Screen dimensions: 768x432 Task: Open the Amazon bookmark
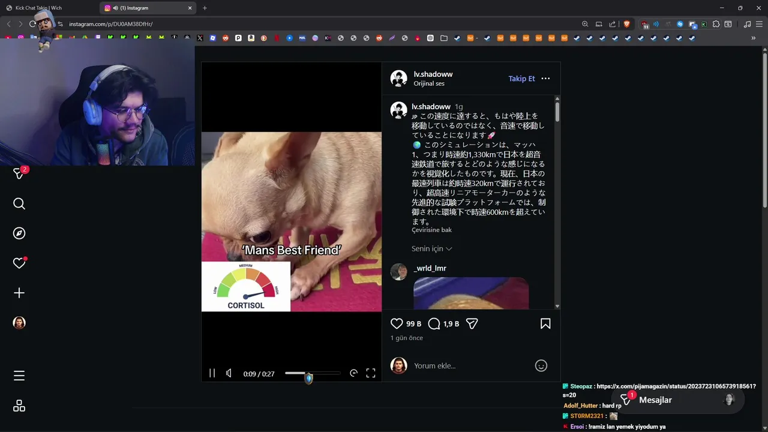(x=251, y=38)
